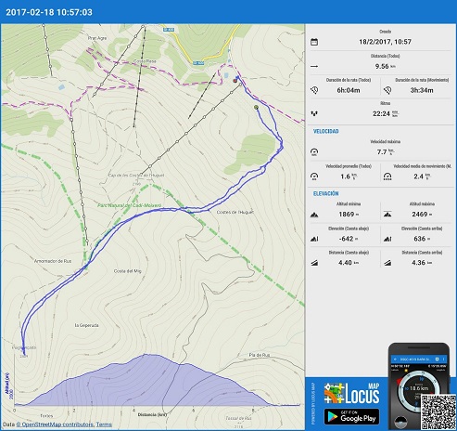457x431 pixels.
Task: Click the maximum altitude icon beside 2469
Action: click(x=387, y=214)
